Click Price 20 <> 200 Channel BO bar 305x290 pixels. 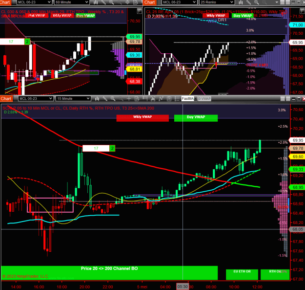tap(109, 273)
